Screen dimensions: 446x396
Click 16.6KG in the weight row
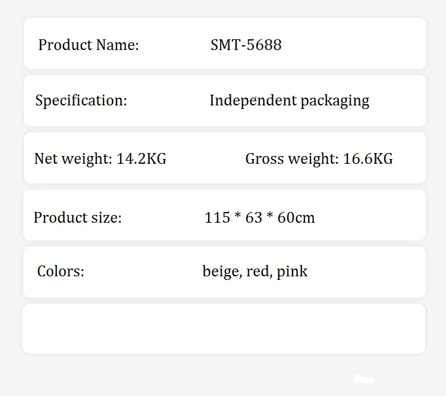(368, 159)
